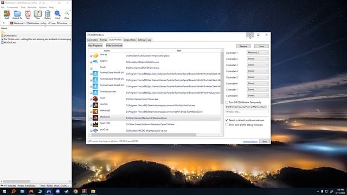Open taskbar Search
This screenshot has height=195, width=347.
[14, 191]
